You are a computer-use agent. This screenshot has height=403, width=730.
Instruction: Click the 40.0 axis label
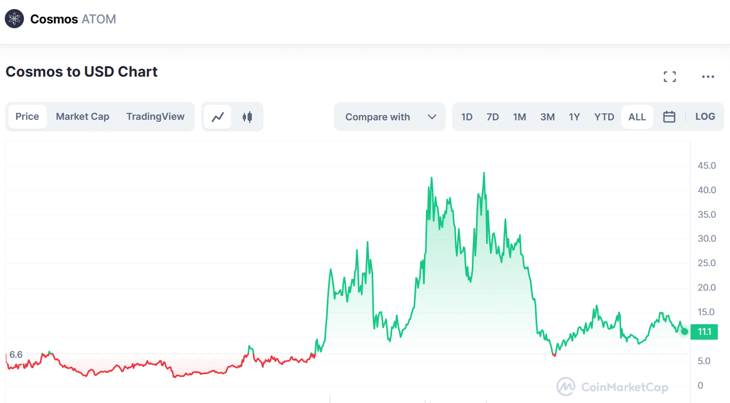(x=707, y=190)
